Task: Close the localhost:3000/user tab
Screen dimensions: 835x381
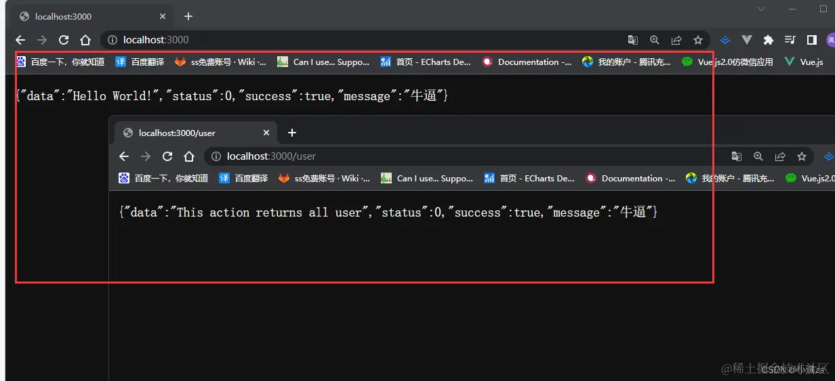Action: (x=266, y=133)
